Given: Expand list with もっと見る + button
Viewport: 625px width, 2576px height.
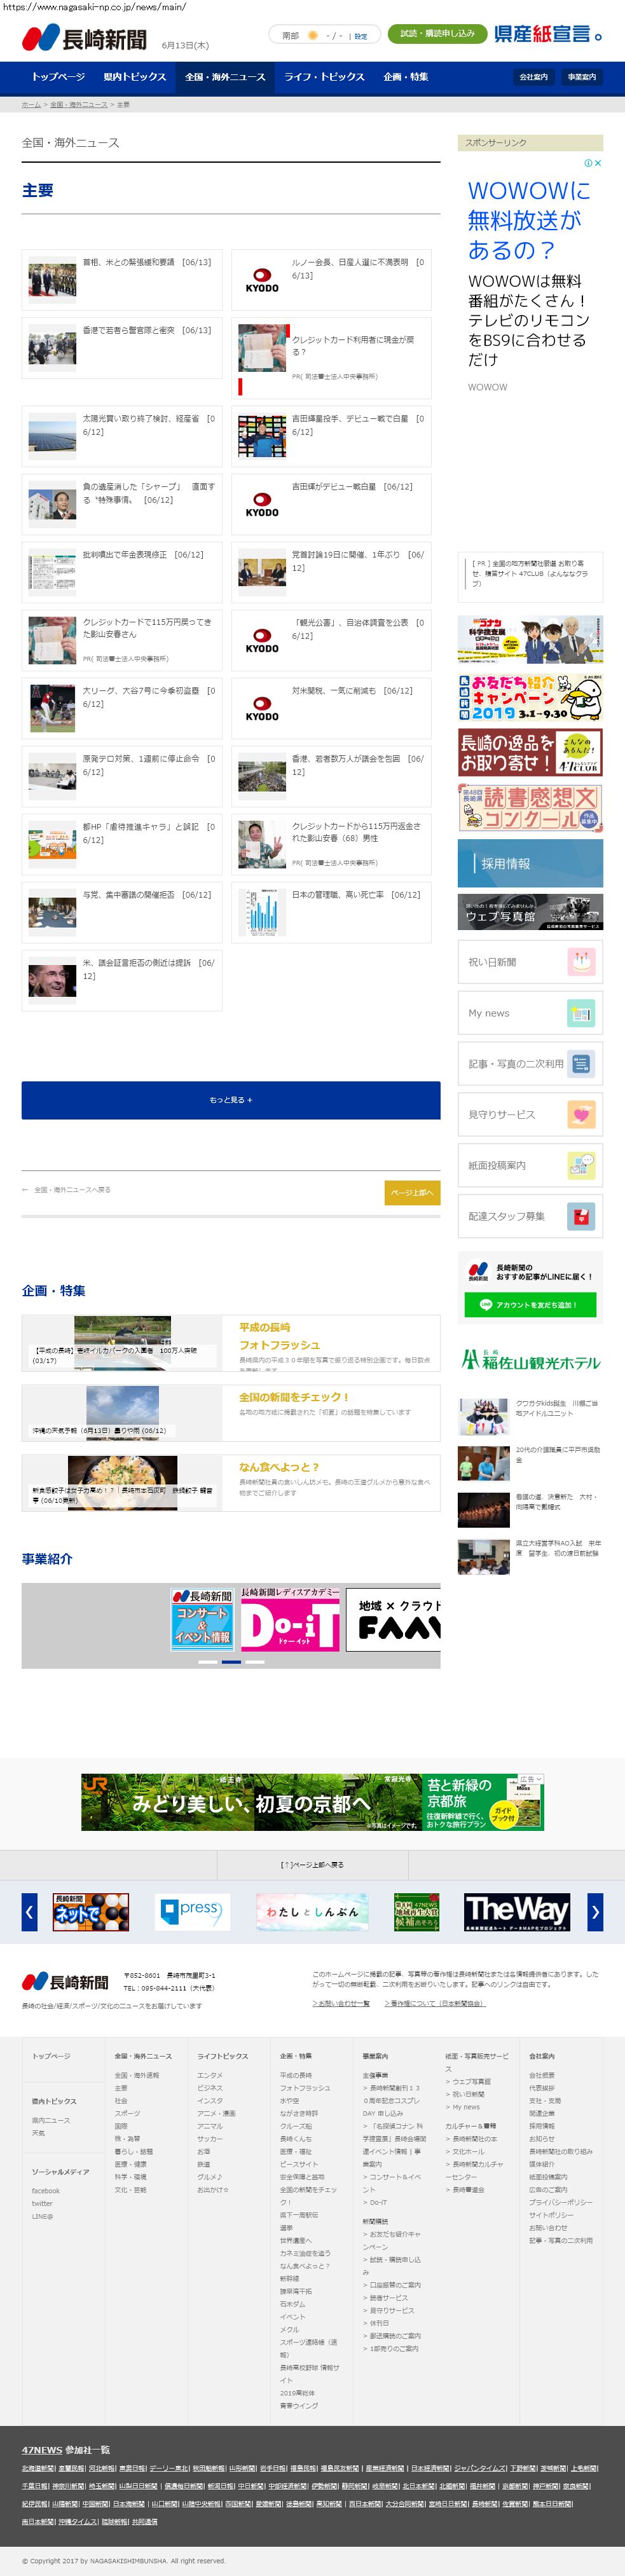Looking at the screenshot, I should click(231, 1100).
